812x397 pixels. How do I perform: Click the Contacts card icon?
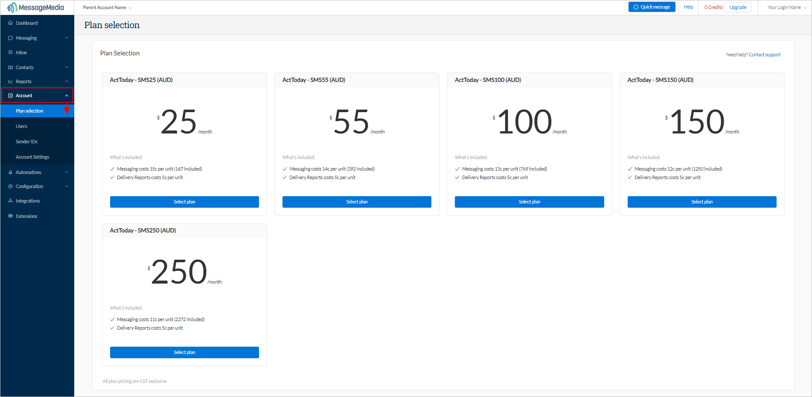pos(11,67)
